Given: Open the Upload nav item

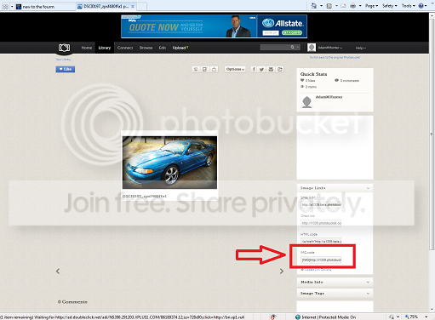Looking at the screenshot, I should [x=180, y=48].
